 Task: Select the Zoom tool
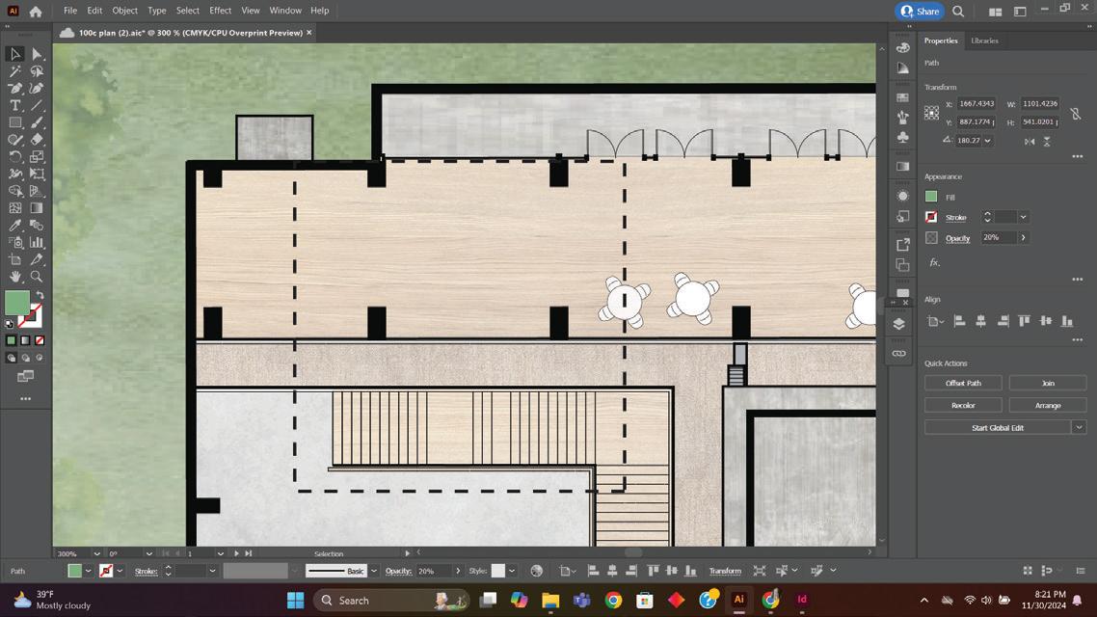point(37,277)
